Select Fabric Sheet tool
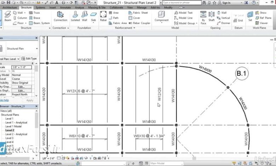 click(138, 13)
